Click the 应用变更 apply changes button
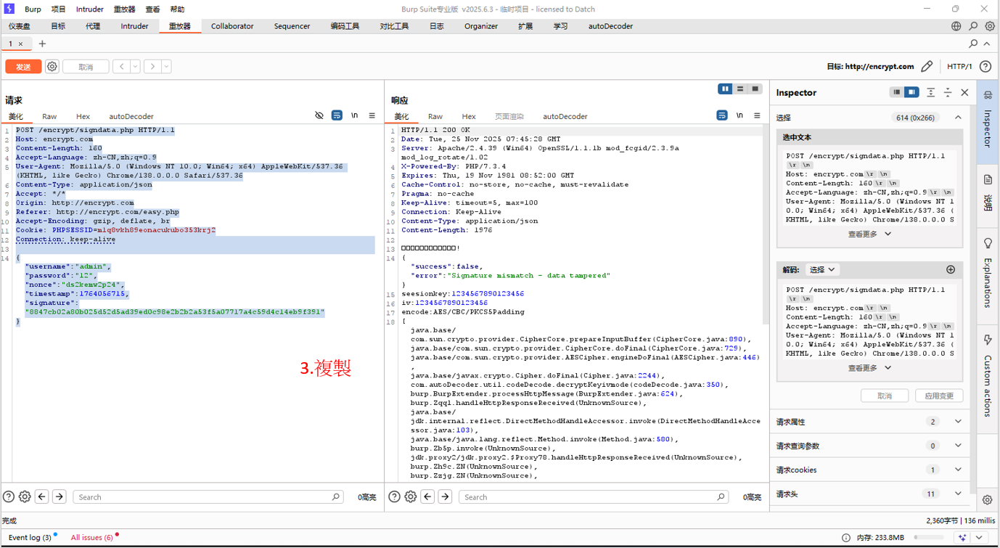 pyautogui.click(x=939, y=396)
